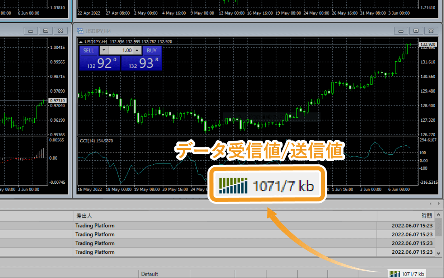Close the USDJPY,H4 chart window
Viewport: 444px width, 278px height.
click(430, 31)
